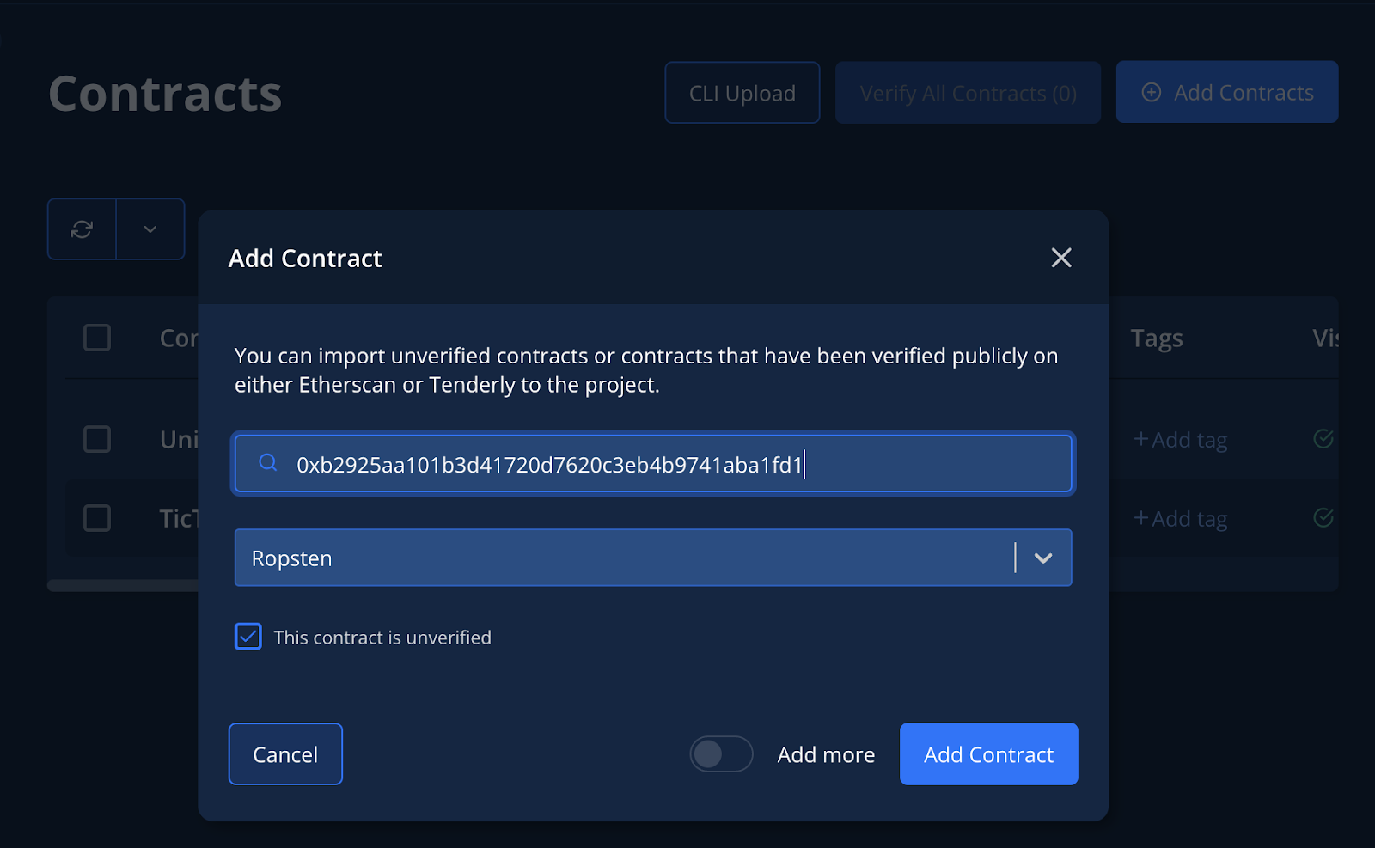Image resolution: width=1375 pixels, height=848 pixels.
Task: Check the checkbox on the Uni contract row
Action: [x=97, y=439]
